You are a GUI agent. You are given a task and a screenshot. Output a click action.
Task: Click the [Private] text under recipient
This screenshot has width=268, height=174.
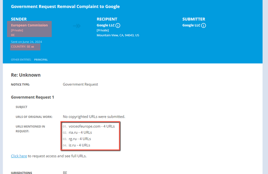(103, 30)
